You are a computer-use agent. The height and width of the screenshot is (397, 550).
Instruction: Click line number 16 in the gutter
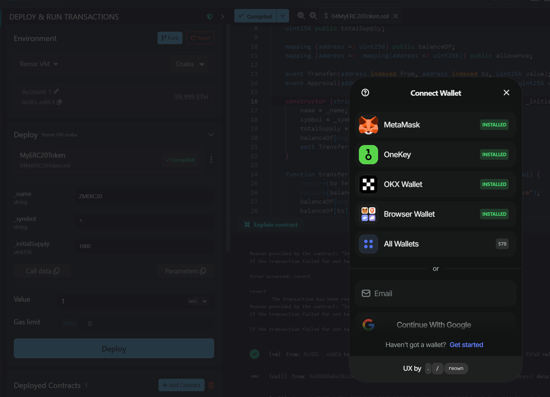point(254,101)
